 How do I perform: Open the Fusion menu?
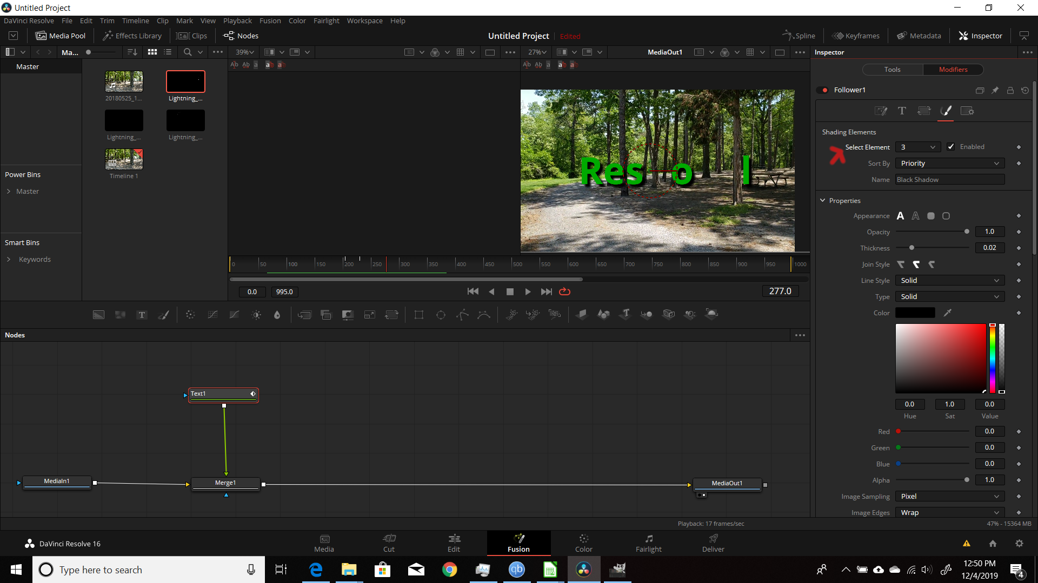(270, 21)
